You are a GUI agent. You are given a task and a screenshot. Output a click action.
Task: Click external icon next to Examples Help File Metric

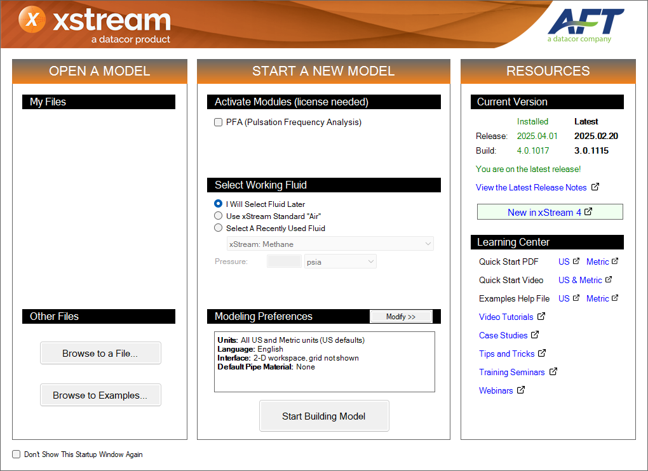point(615,298)
